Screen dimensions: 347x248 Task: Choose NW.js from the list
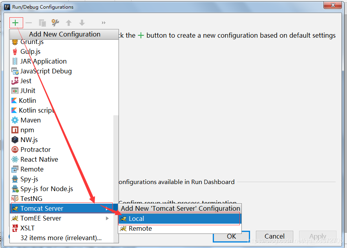click(x=62, y=140)
